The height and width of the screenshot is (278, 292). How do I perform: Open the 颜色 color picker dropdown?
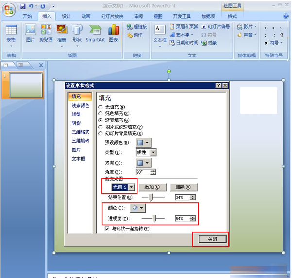click(x=138, y=208)
